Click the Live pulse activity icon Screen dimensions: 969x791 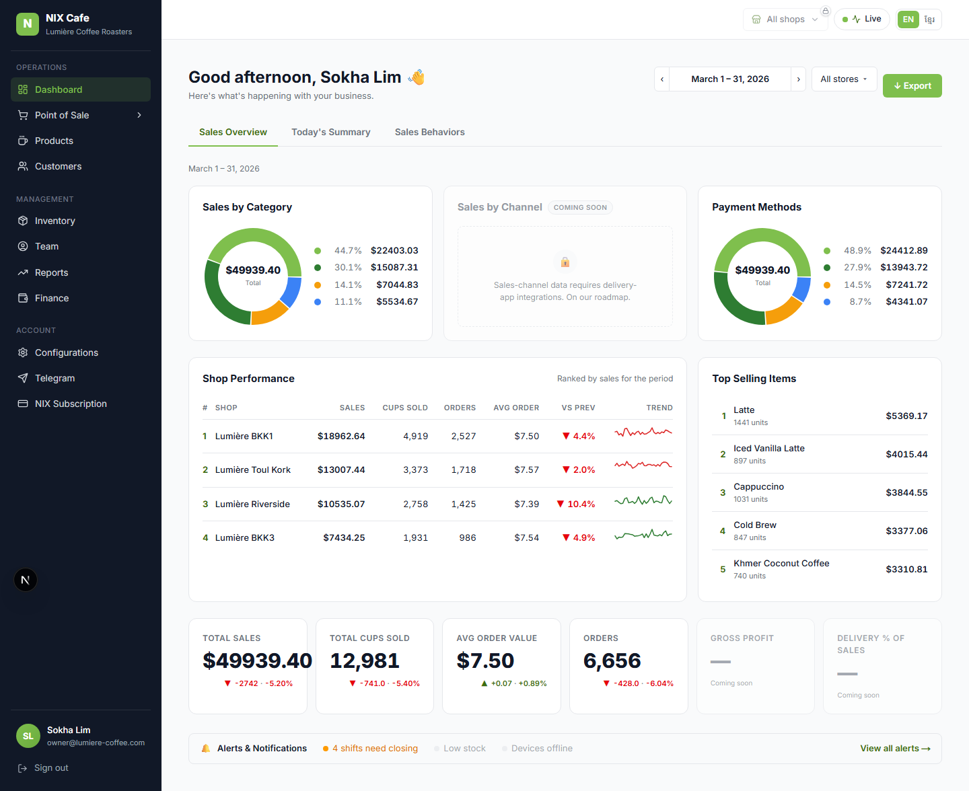click(856, 19)
